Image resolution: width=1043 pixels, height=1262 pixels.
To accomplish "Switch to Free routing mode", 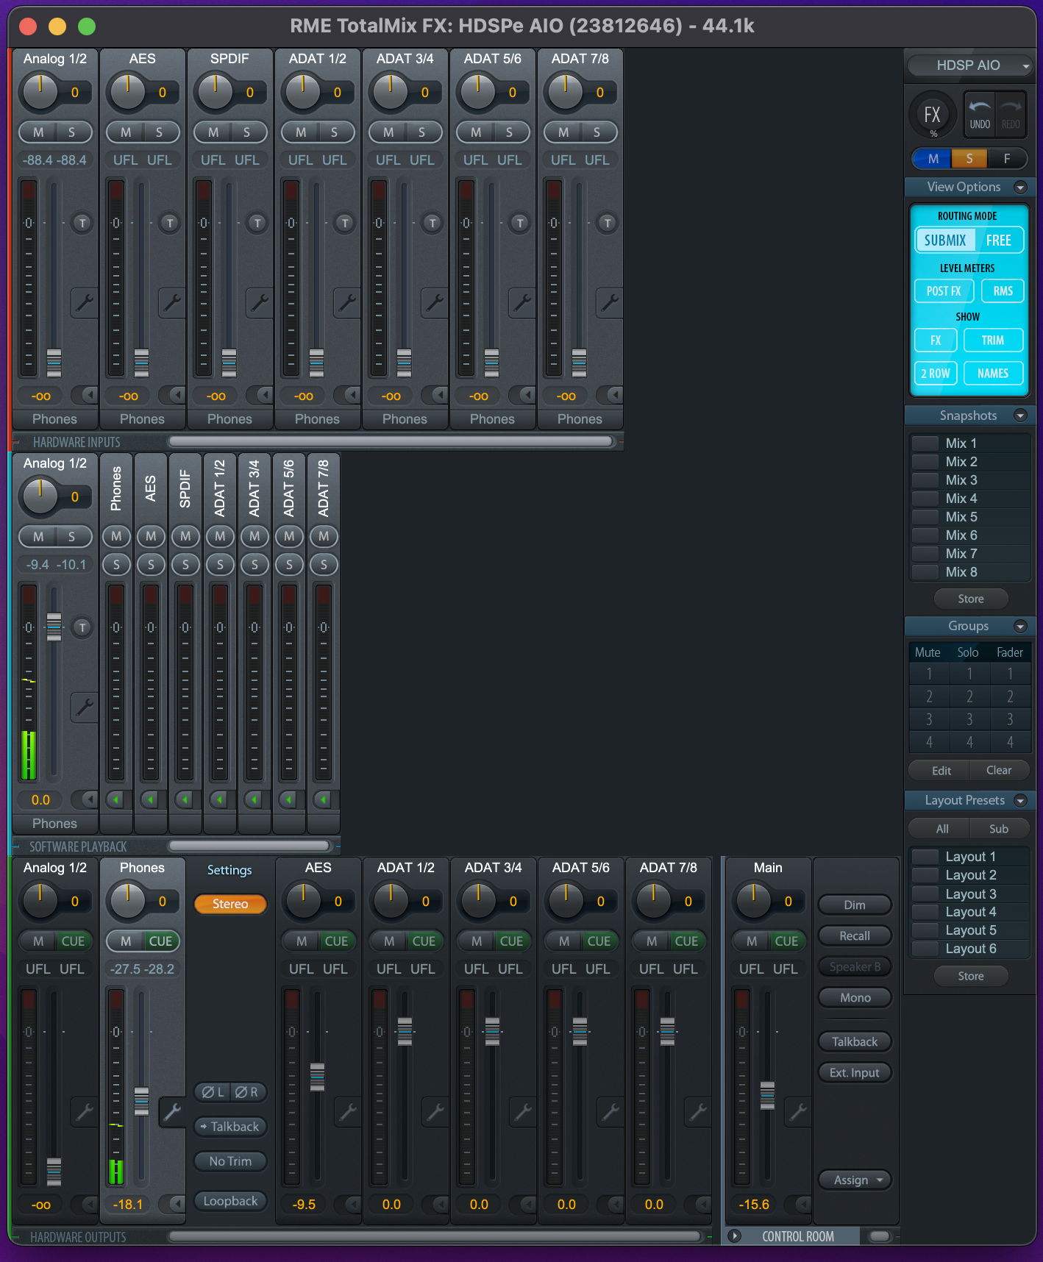I will pyautogui.click(x=999, y=240).
